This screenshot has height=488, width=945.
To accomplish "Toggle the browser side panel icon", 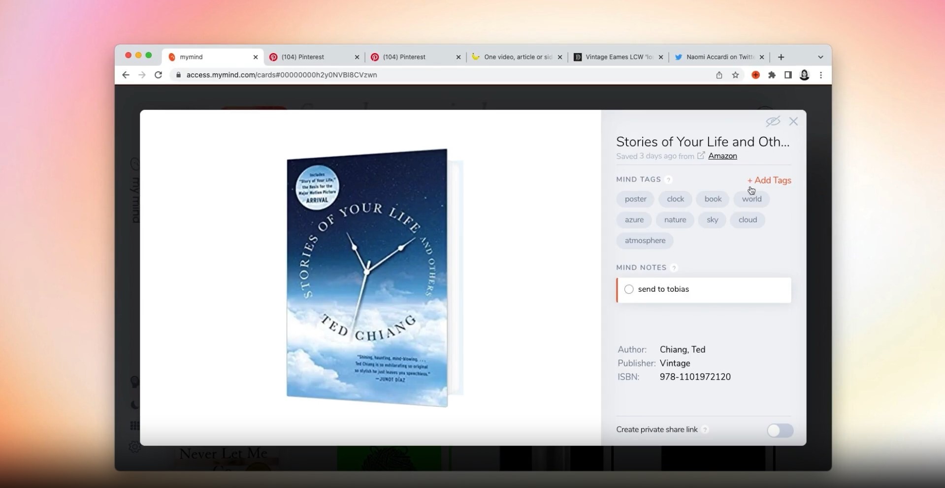I will click(x=788, y=75).
